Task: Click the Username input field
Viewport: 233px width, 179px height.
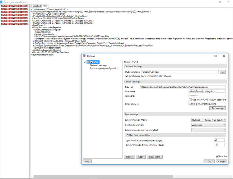Action: click(x=207, y=91)
